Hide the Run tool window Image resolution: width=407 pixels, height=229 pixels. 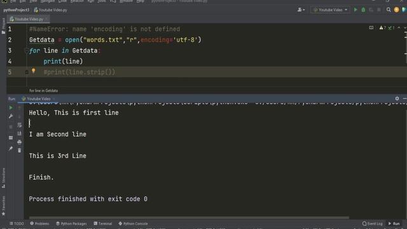[x=404, y=99]
